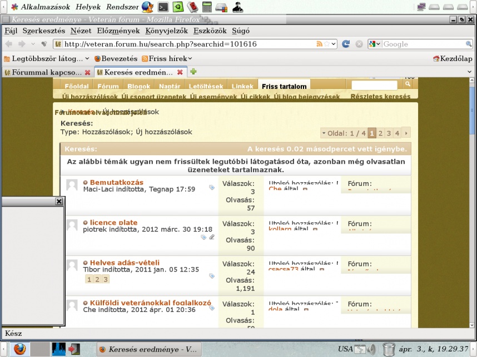Click the forum search magnifier button
Screen dimensions: 477x357
(408, 84)
